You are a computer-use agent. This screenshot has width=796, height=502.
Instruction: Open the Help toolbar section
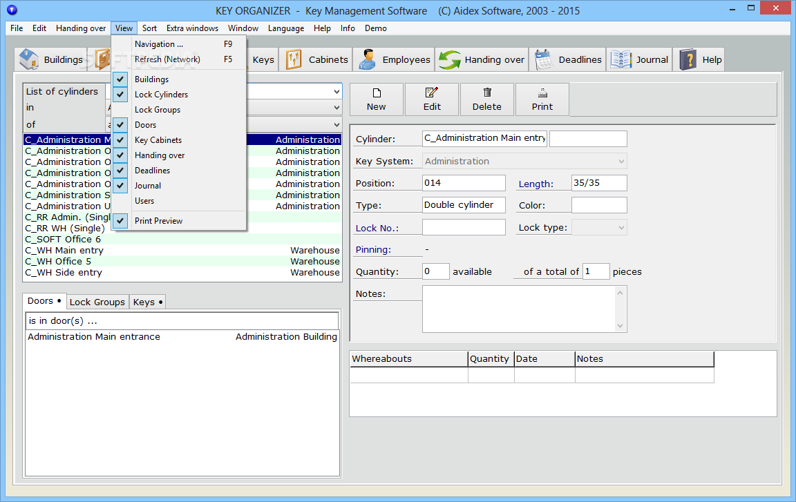coord(699,59)
